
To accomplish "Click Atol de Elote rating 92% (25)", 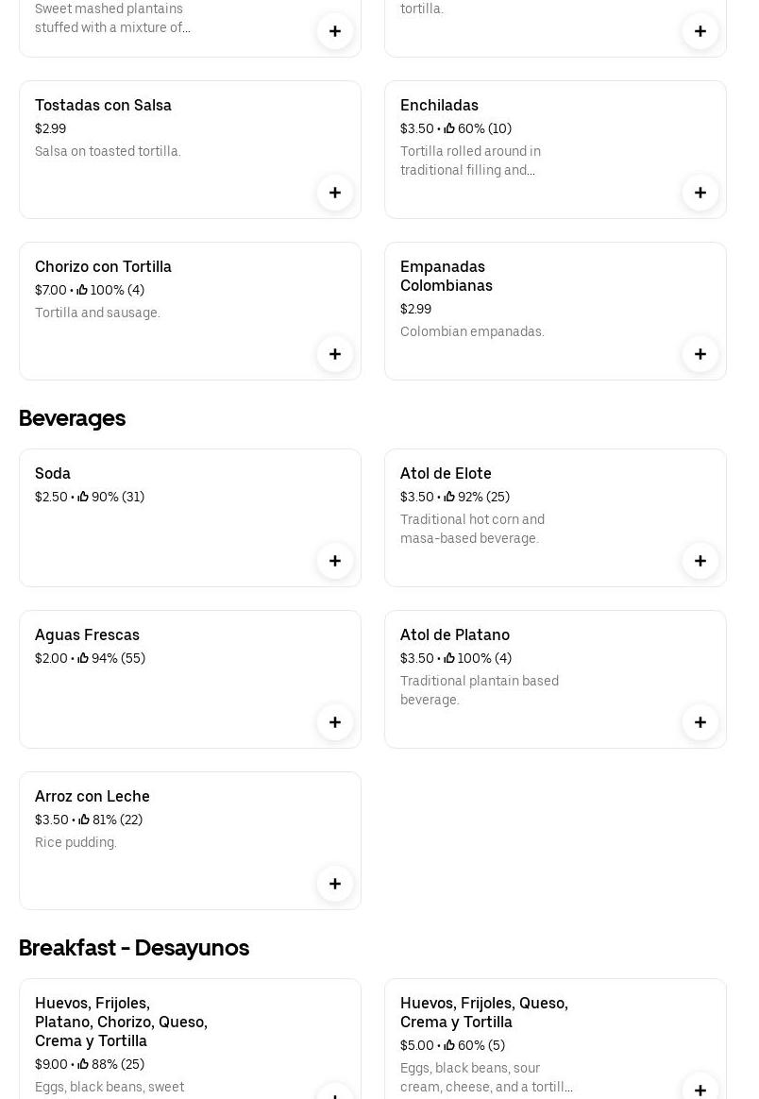I will (482, 497).
